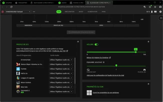Screen dimensions: 163x102
Task: Click the headset icon on right edge
Action: tap(161, 18)
